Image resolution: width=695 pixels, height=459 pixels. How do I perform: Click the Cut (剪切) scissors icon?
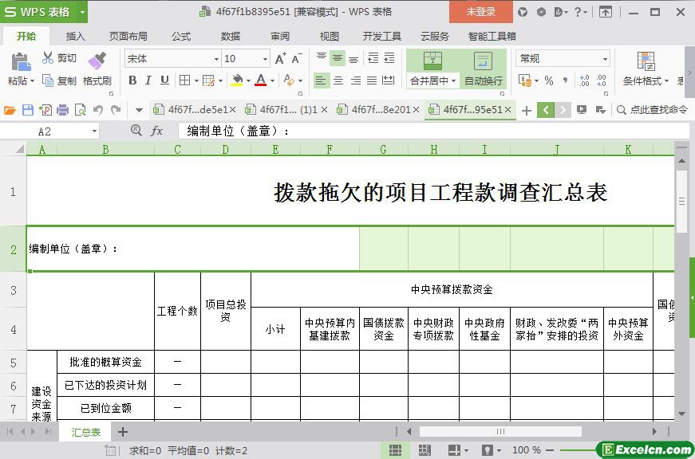click(48, 58)
